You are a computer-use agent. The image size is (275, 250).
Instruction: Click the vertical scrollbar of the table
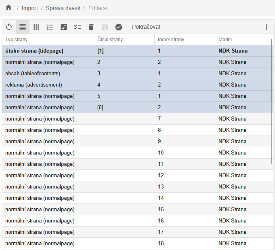point(273,101)
